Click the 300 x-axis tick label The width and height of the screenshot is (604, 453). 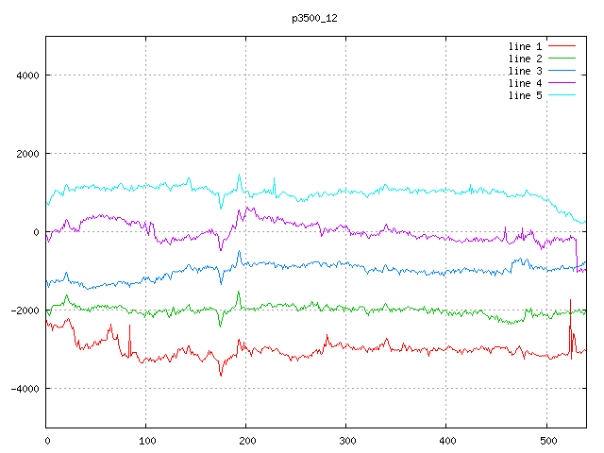tap(346, 440)
